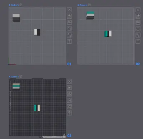Viewport: 143px width, 139px height.
Task: Open plate settings sliders icon for plate 01
Action: coord(69,35)
